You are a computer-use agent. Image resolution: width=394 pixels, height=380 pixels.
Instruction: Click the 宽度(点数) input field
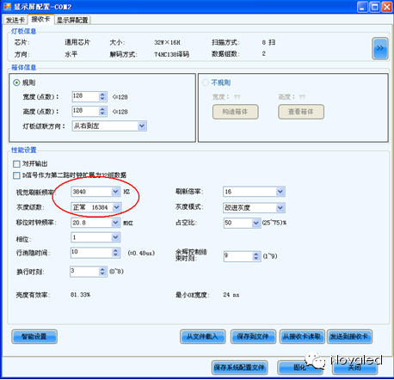click(x=85, y=96)
